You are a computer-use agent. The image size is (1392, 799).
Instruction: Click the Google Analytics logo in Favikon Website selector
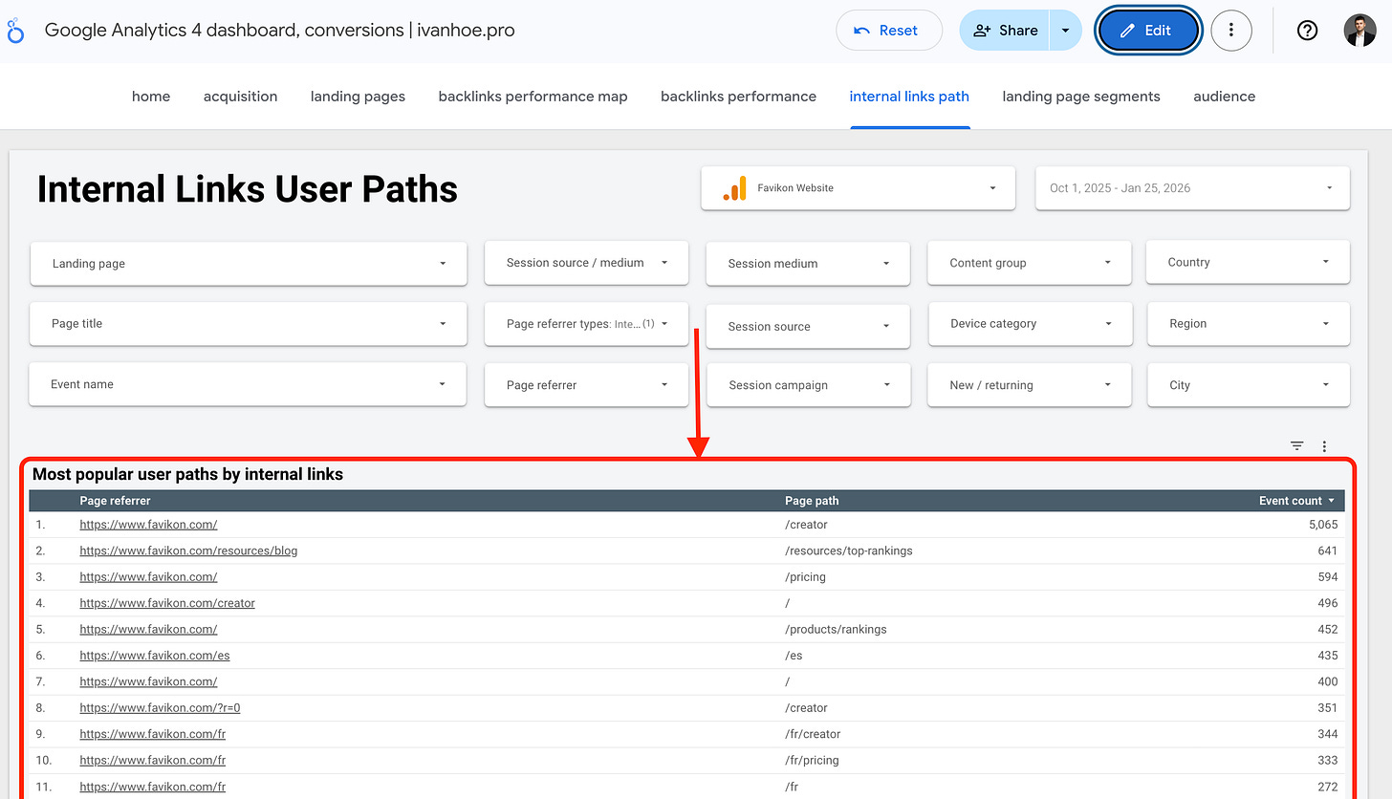pyautogui.click(x=734, y=187)
